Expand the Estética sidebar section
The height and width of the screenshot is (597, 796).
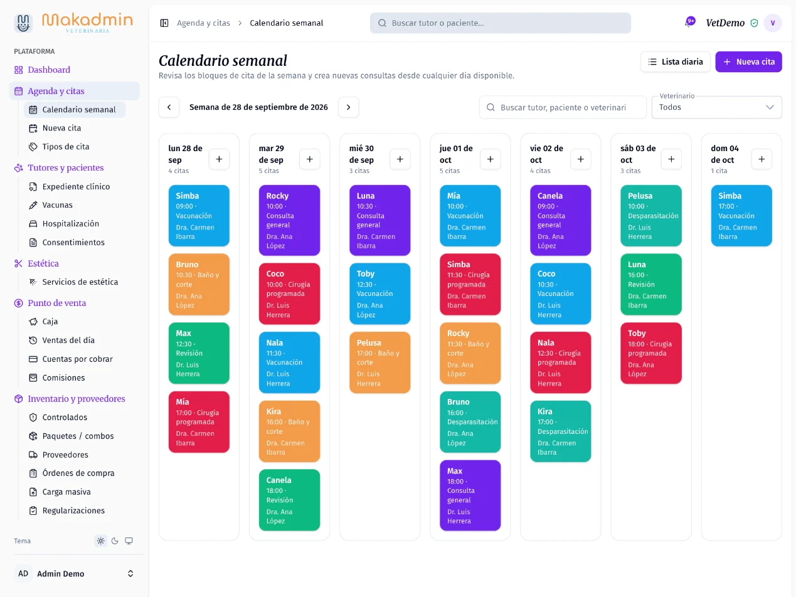pos(74,264)
